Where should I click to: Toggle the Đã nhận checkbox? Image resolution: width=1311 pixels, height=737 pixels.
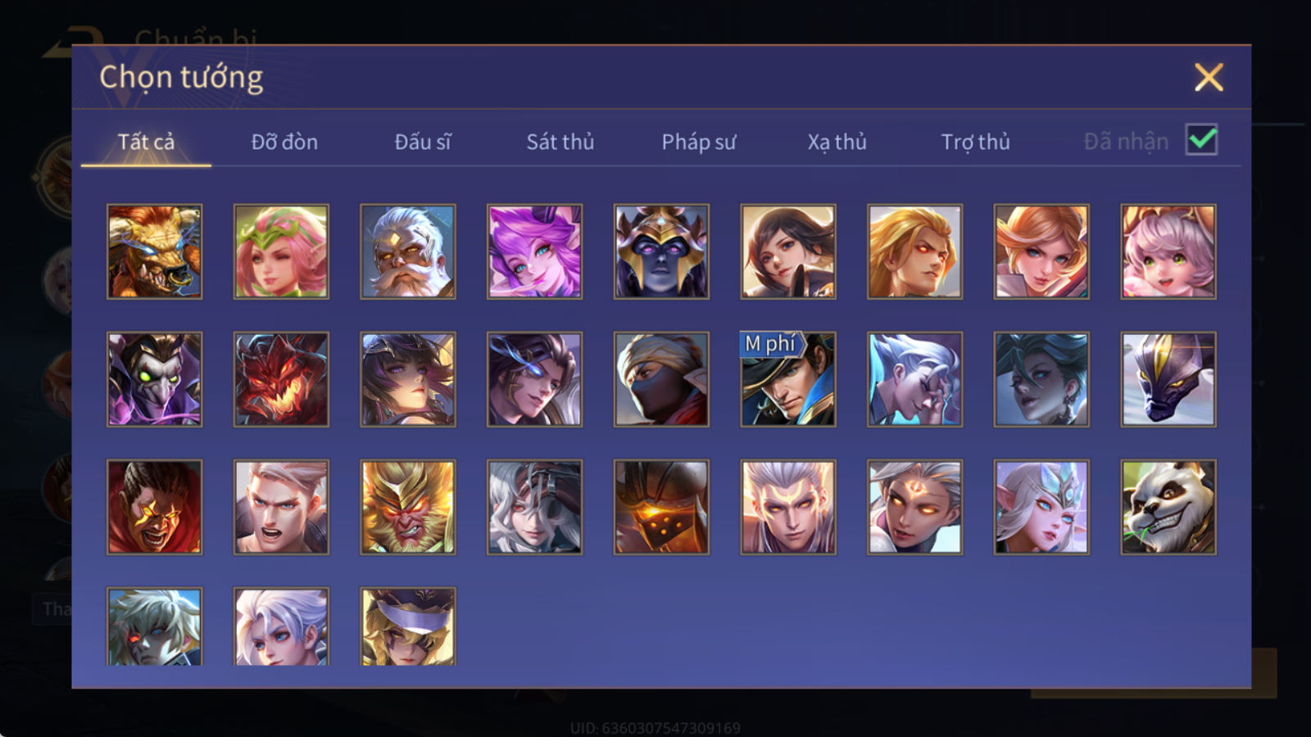(1202, 140)
